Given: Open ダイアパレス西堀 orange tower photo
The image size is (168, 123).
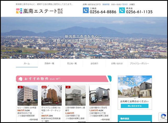Looking at the screenshot, I should click(x=51, y=95).
